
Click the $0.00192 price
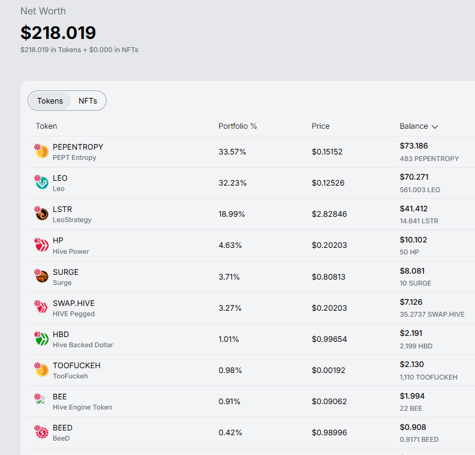(x=328, y=371)
